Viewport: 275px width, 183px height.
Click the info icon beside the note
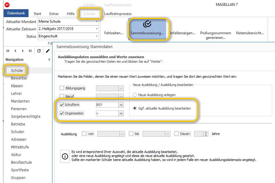point(65,156)
